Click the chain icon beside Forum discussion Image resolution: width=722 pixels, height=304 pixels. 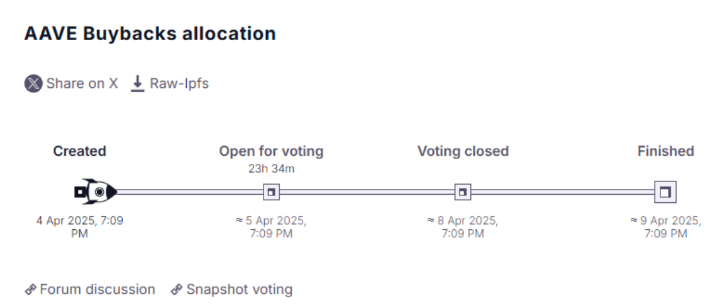30,290
